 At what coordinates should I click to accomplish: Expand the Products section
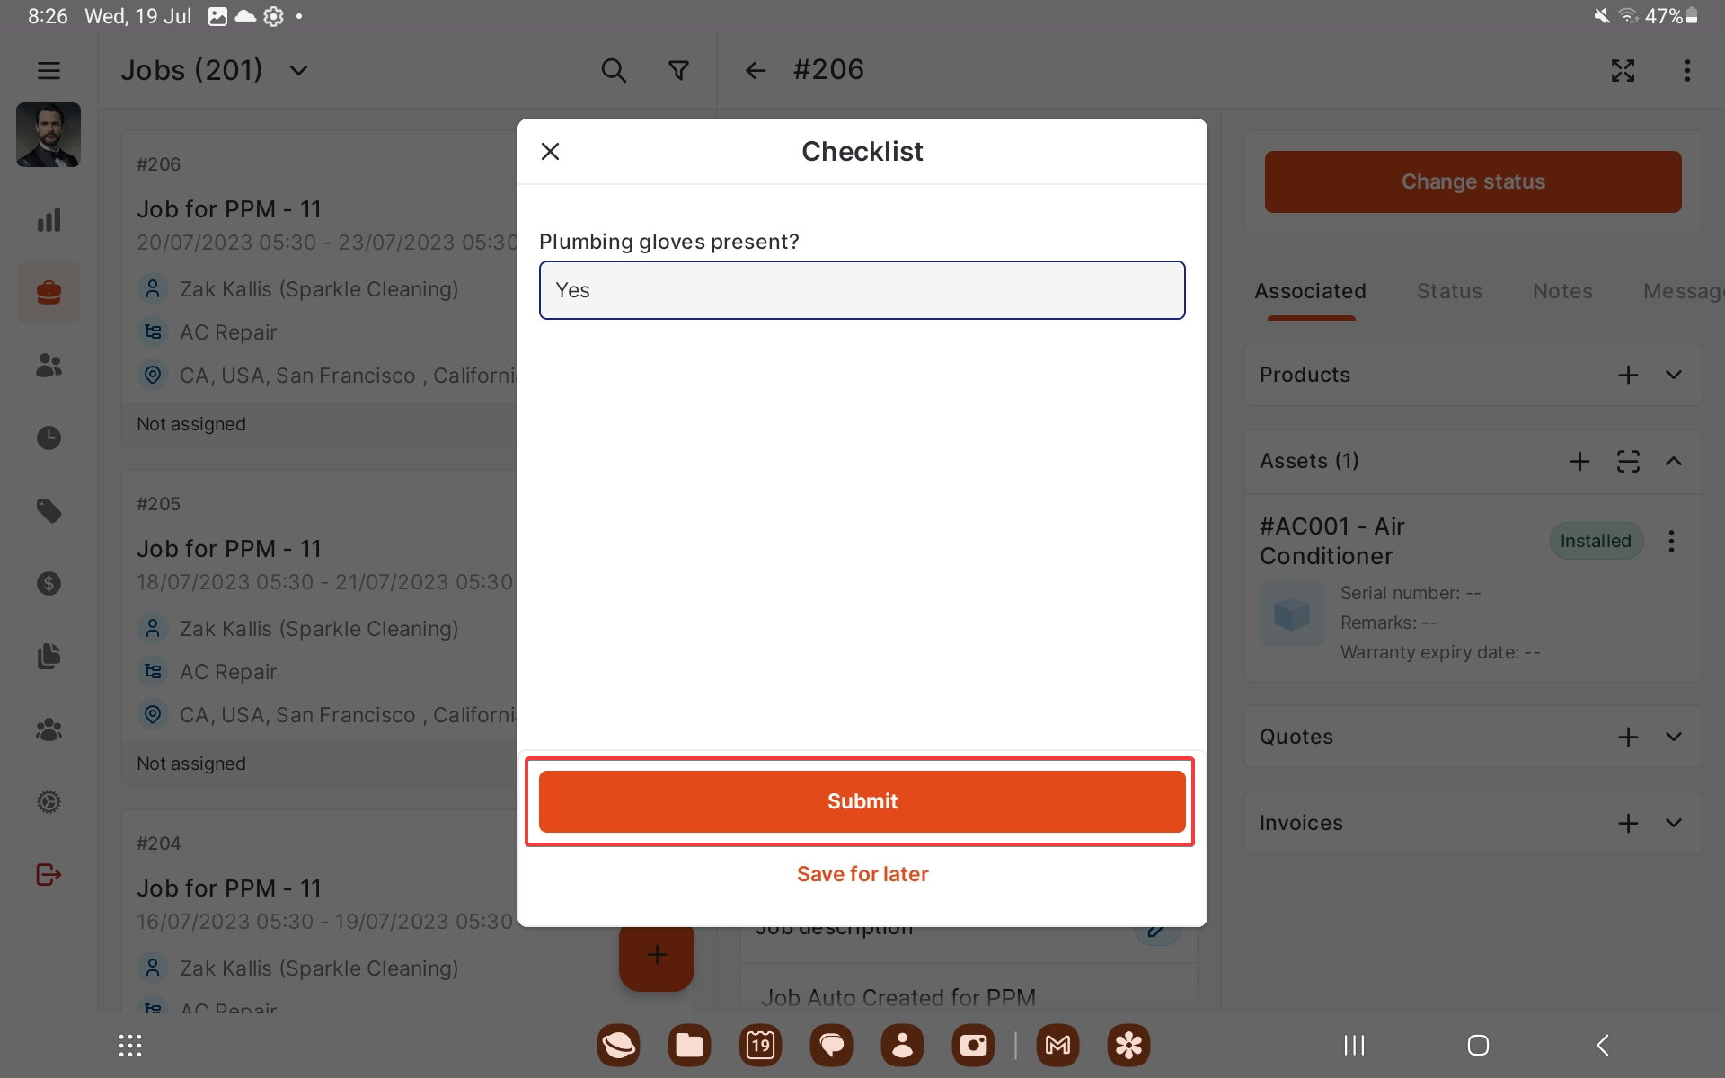pyautogui.click(x=1673, y=375)
